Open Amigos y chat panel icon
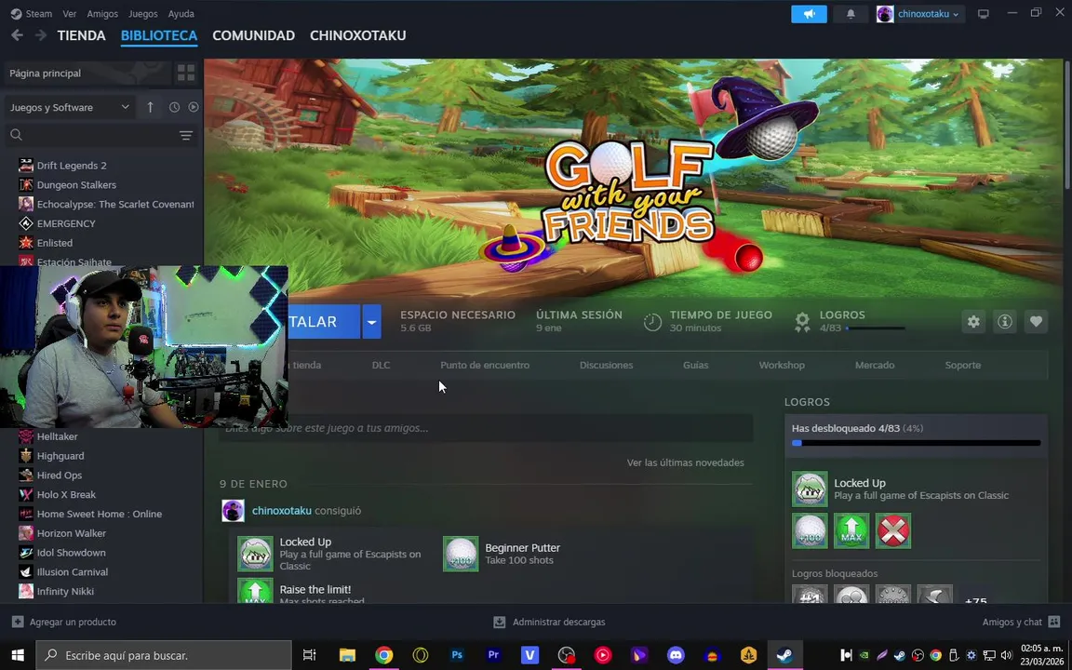This screenshot has height=670, width=1072. point(1054,623)
